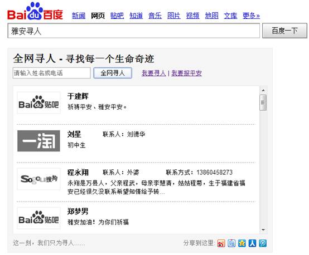The image size is (309, 255).
Task: Click footer text 这一刻，我们只为寻人
Action: tap(49, 243)
